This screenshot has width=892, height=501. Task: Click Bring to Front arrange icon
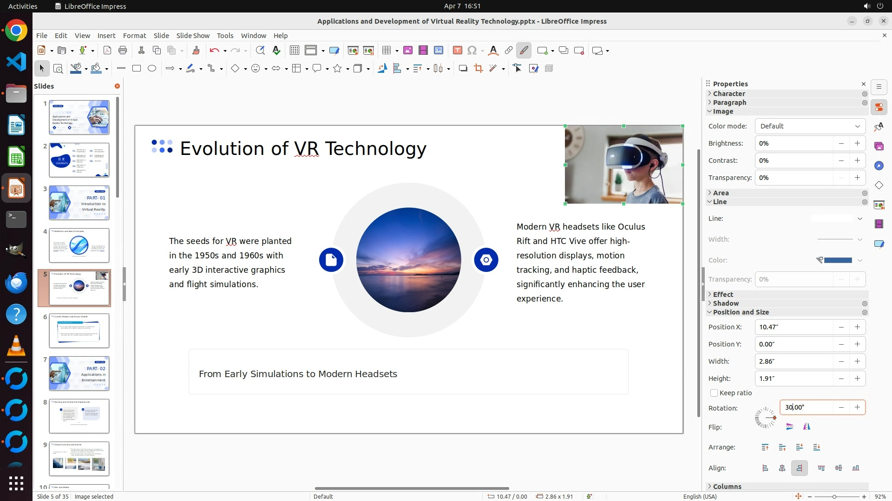[765, 448]
